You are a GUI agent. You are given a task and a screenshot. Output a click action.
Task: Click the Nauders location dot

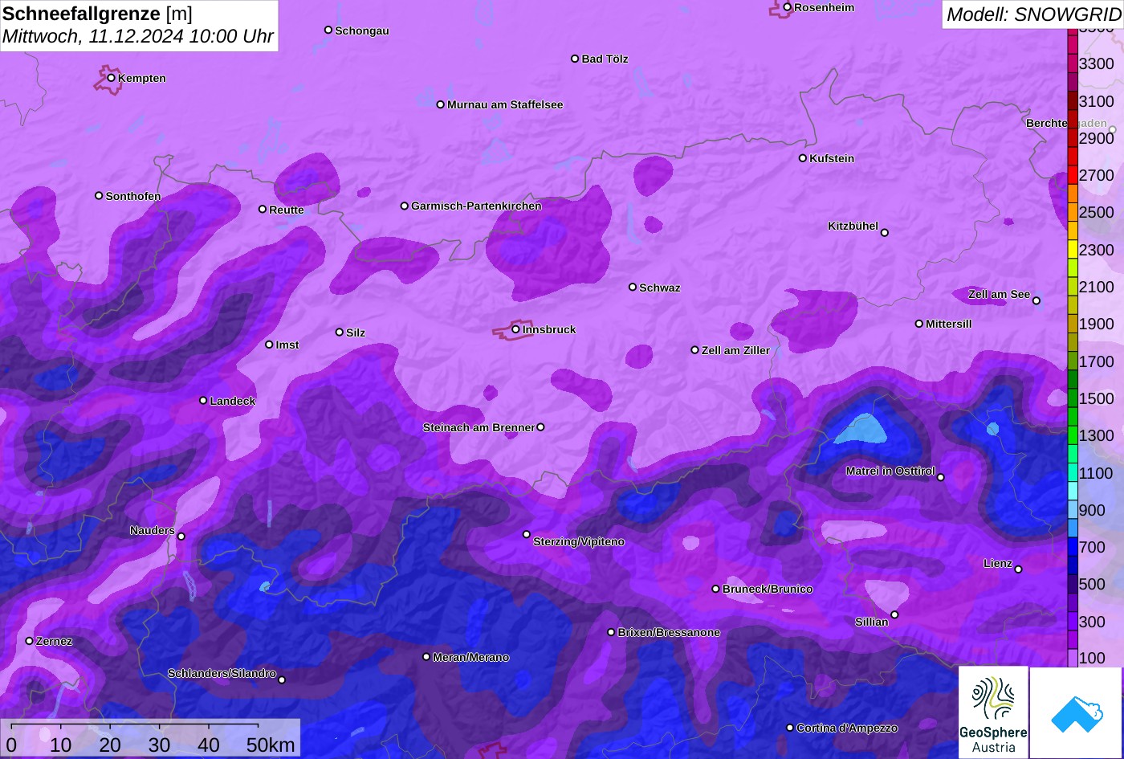pyautogui.click(x=181, y=537)
